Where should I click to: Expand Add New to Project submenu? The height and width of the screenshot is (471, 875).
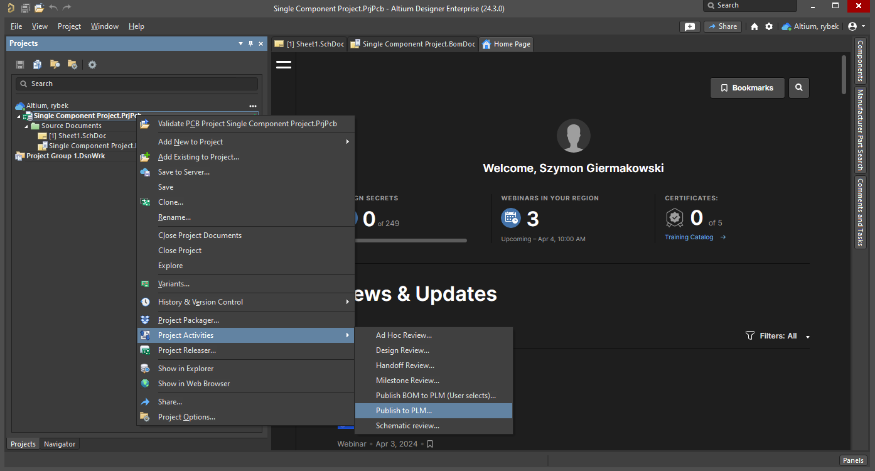click(246, 142)
